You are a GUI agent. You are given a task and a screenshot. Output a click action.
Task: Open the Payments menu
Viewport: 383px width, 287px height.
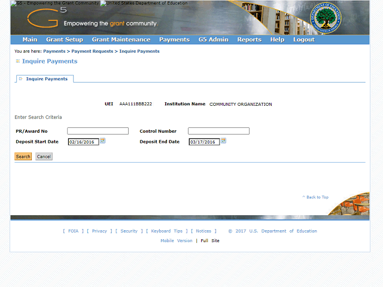[174, 39]
